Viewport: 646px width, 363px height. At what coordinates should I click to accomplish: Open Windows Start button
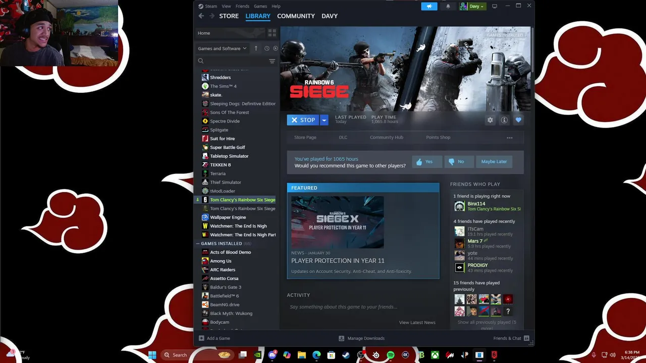(x=152, y=355)
